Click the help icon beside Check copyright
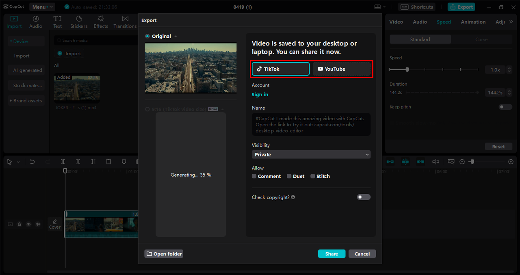This screenshot has height=275, width=520. [x=293, y=197]
